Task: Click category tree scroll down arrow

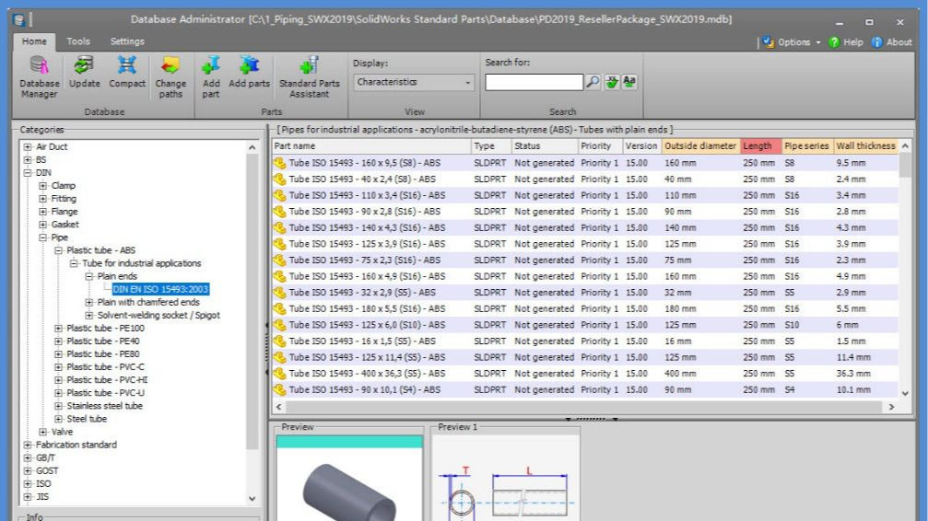Action: point(253,499)
